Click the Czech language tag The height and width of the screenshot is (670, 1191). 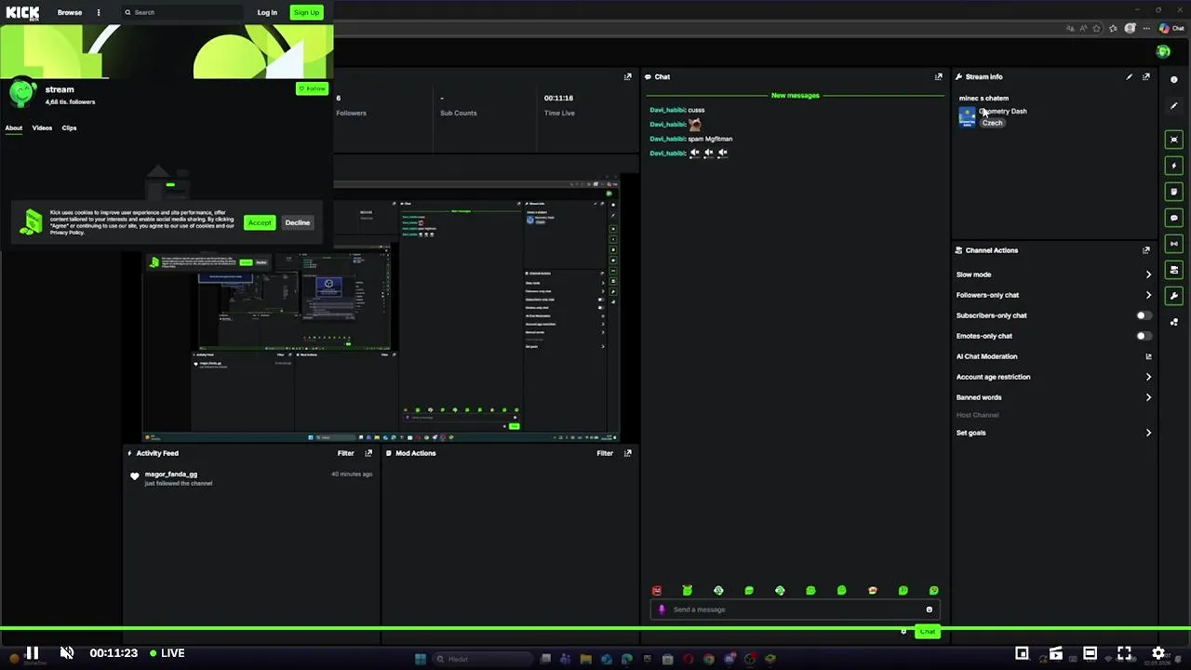tap(992, 123)
